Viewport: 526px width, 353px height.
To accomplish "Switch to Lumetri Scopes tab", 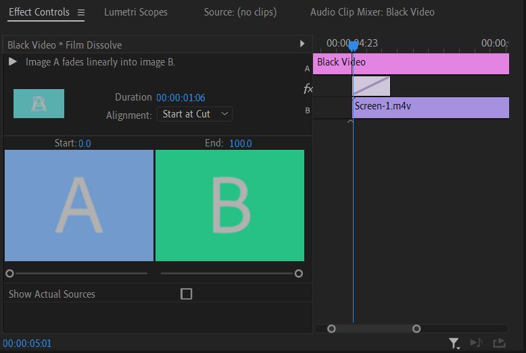I will [x=136, y=12].
